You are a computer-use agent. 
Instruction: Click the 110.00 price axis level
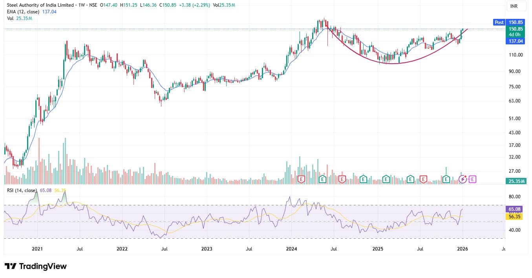click(x=516, y=55)
